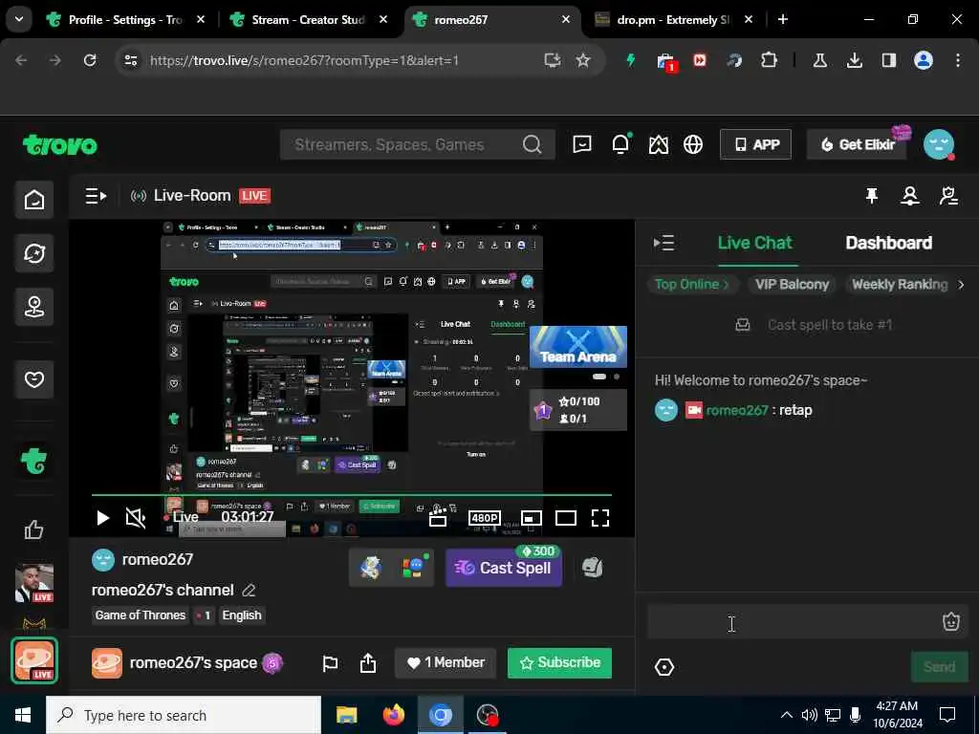
Task: Open File Explorer from the taskbar
Action: 346,715
